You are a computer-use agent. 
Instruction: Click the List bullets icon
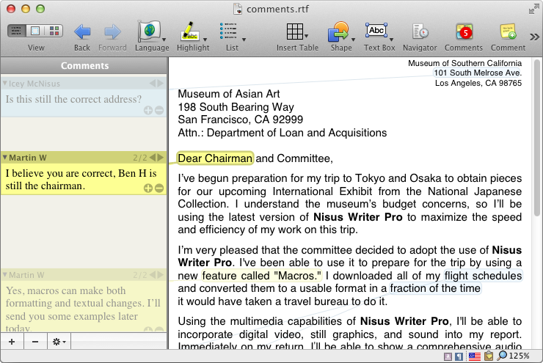[x=228, y=31]
